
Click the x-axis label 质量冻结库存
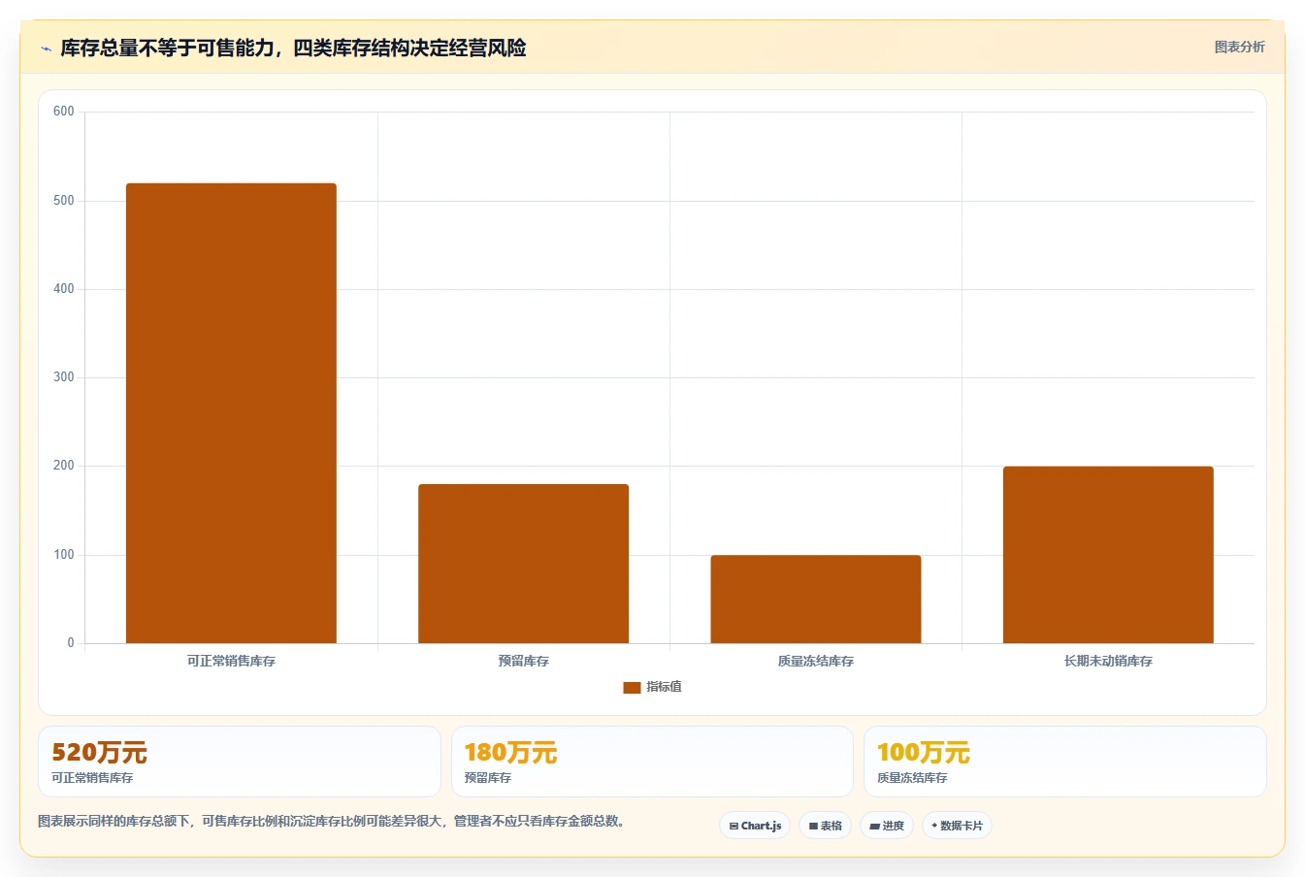click(x=815, y=661)
